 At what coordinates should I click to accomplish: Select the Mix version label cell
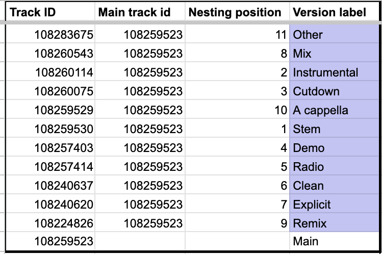[x=334, y=53]
